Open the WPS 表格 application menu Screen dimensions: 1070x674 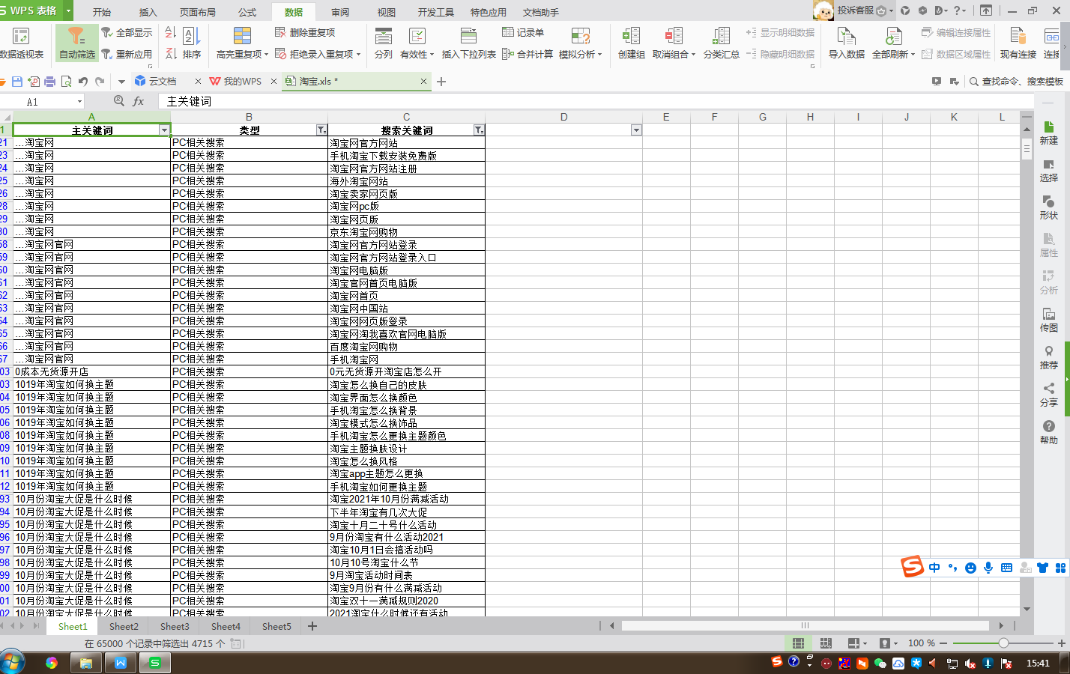tap(35, 10)
